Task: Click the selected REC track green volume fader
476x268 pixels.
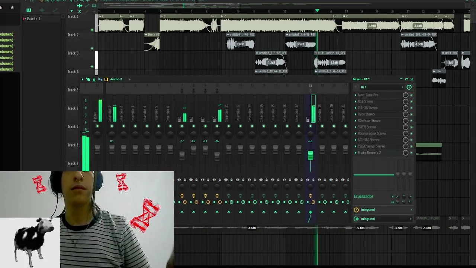Action: (x=311, y=156)
